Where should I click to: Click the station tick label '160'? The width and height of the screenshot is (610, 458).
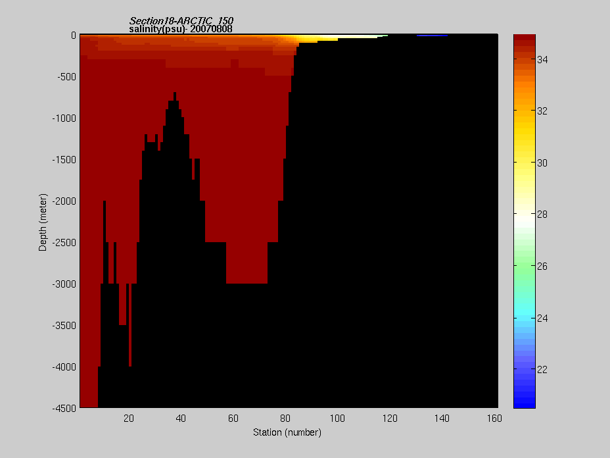[494, 419]
